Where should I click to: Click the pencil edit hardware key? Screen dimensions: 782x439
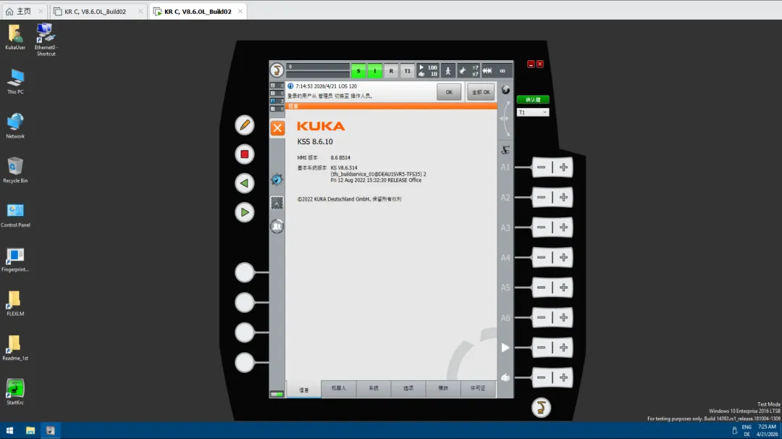[x=245, y=125]
